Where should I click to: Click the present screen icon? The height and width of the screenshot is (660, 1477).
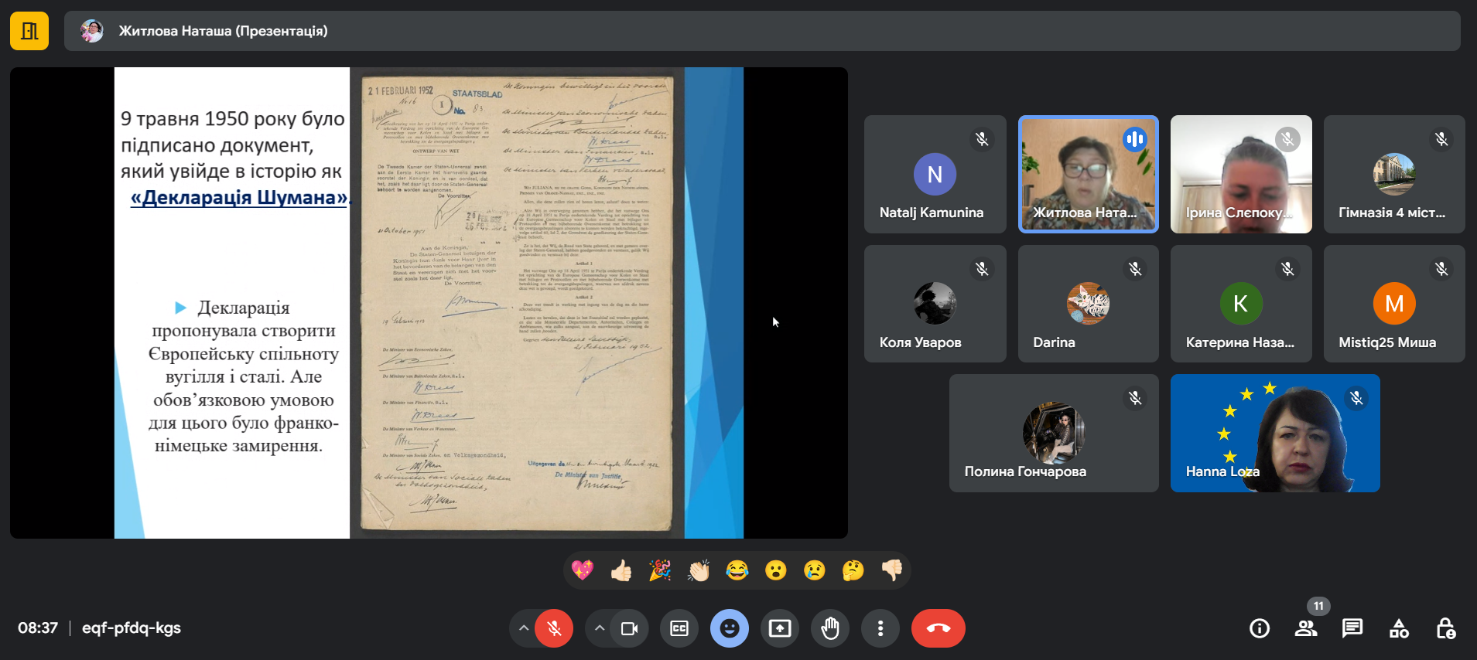pyautogui.click(x=779, y=628)
